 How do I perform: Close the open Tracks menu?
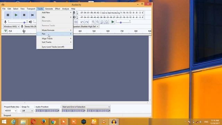point(40,9)
